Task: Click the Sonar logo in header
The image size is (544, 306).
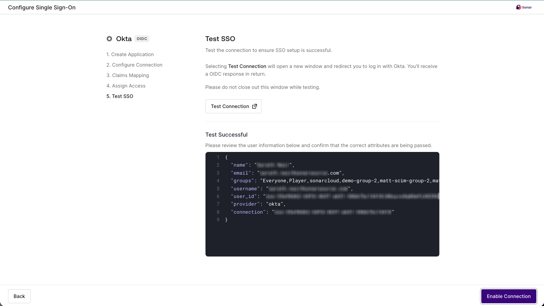Action: click(524, 7)
